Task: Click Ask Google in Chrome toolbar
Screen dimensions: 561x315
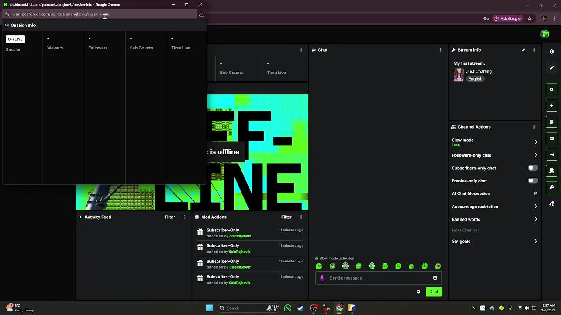Action: click(508, 18)
